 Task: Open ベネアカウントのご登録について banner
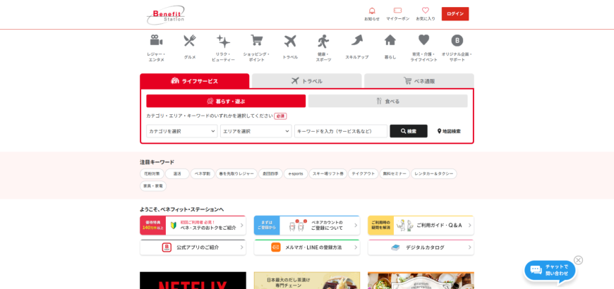tap(306, 226)
